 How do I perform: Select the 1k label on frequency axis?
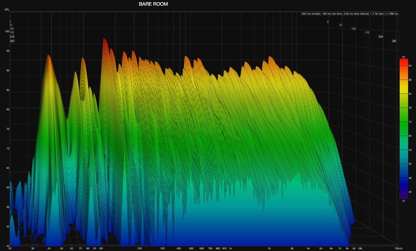(230, 249)
